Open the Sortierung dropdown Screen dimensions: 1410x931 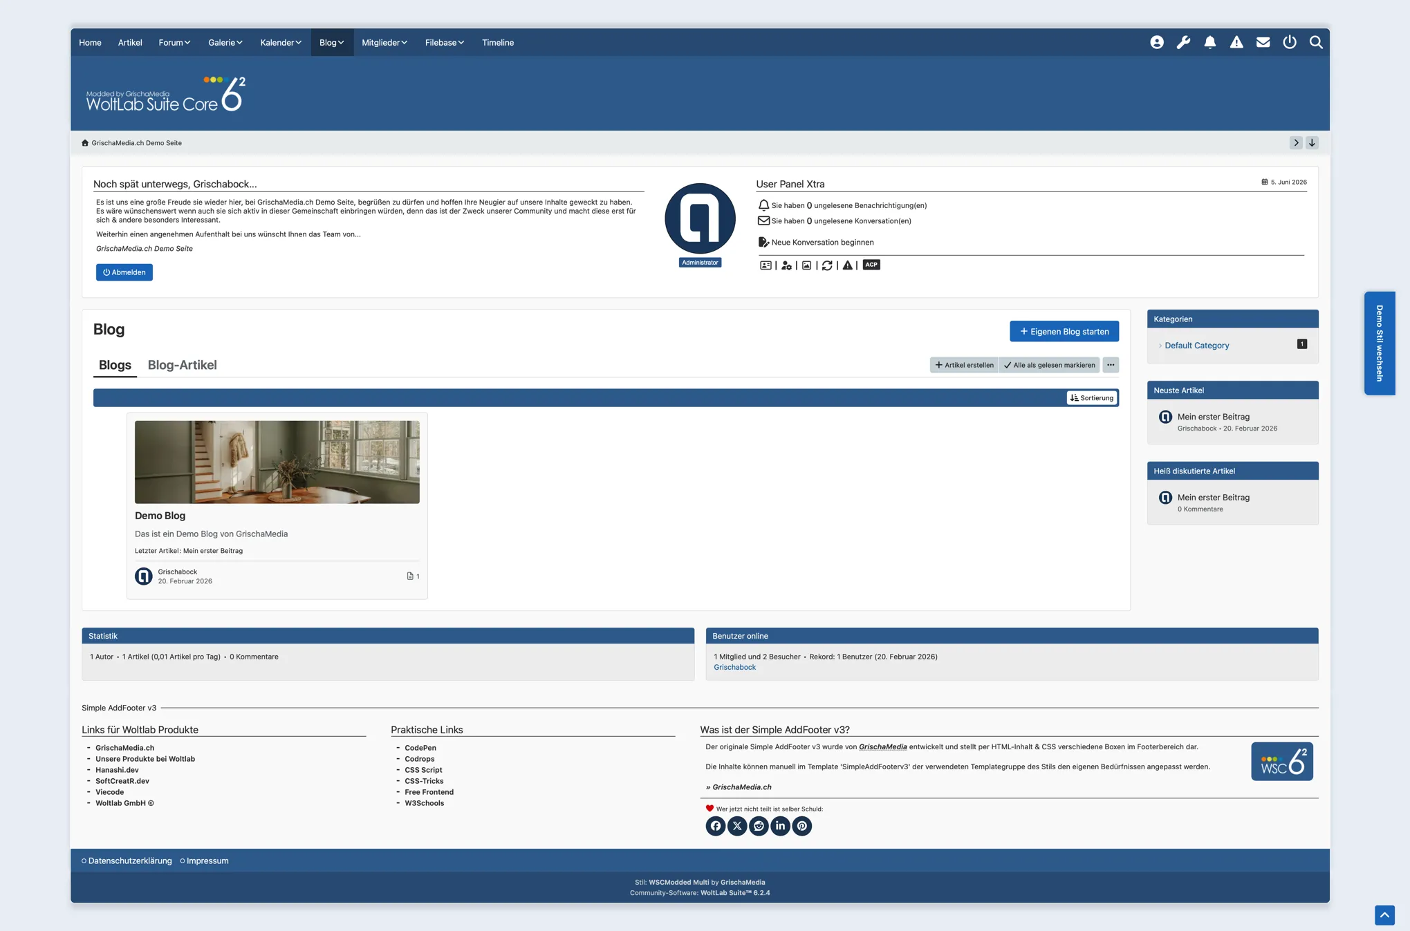tap(1092, 398)
